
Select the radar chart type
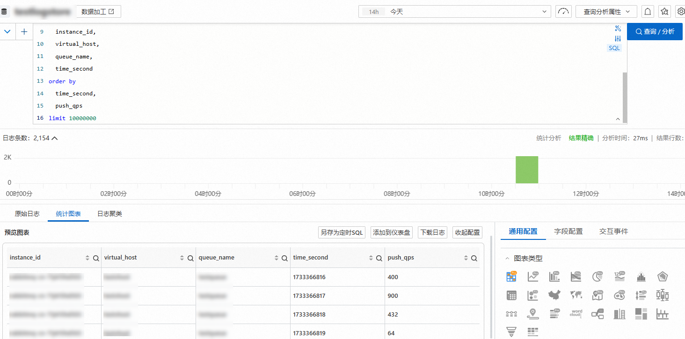pyautogui.click(x=663, y=276)
